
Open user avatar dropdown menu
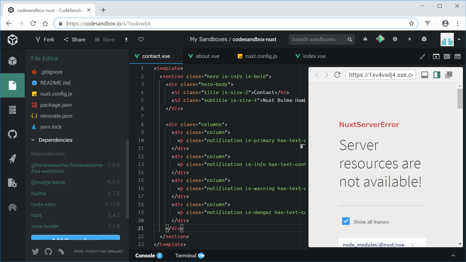coord(459,39)
